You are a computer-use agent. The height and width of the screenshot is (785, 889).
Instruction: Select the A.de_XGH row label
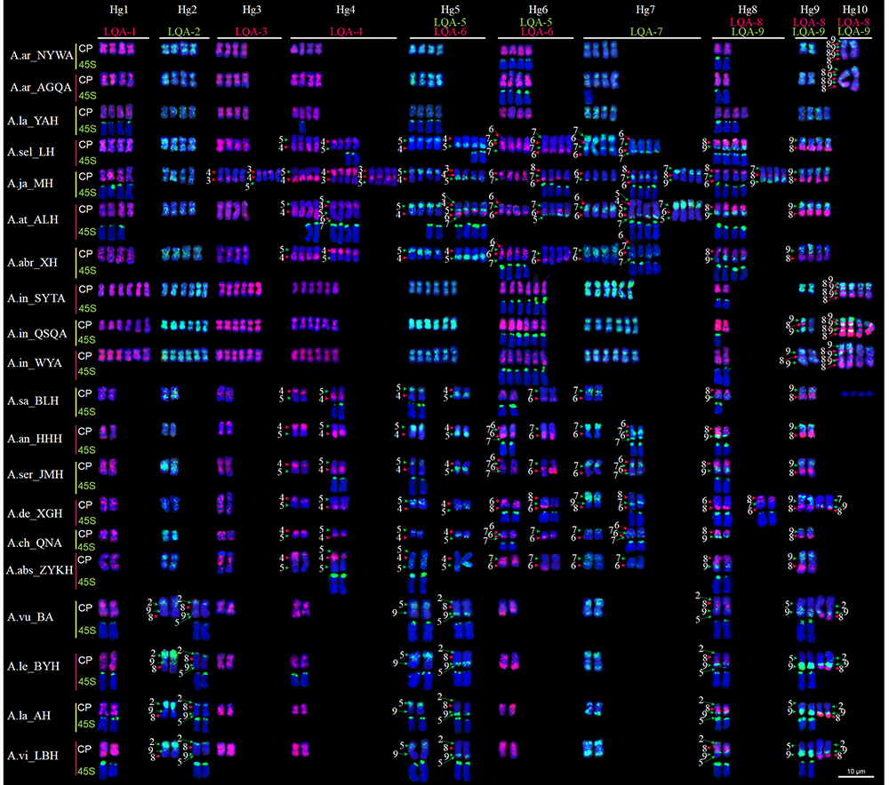(35, 513)
